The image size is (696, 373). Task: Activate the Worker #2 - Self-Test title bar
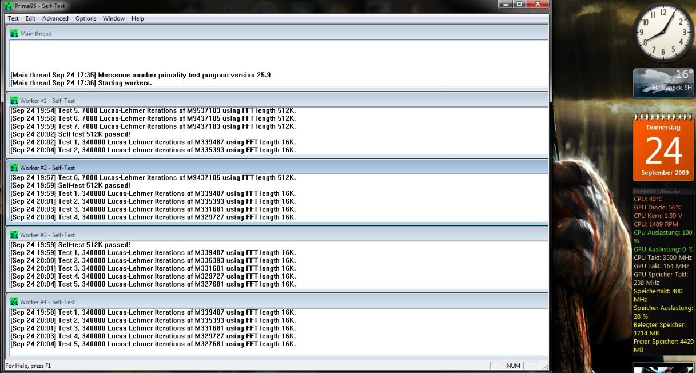point(277,168)
